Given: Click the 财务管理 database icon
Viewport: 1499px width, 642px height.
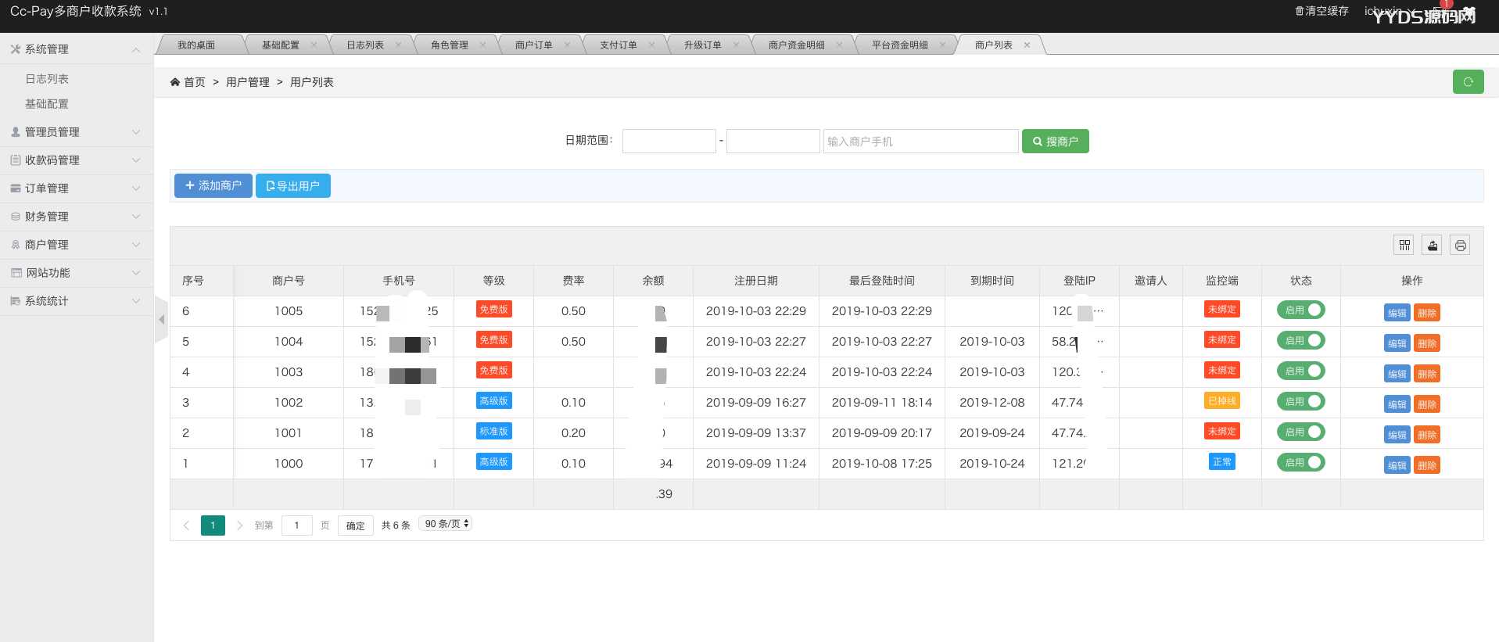Looking at the screenshot, I should (x=16, y=217).
